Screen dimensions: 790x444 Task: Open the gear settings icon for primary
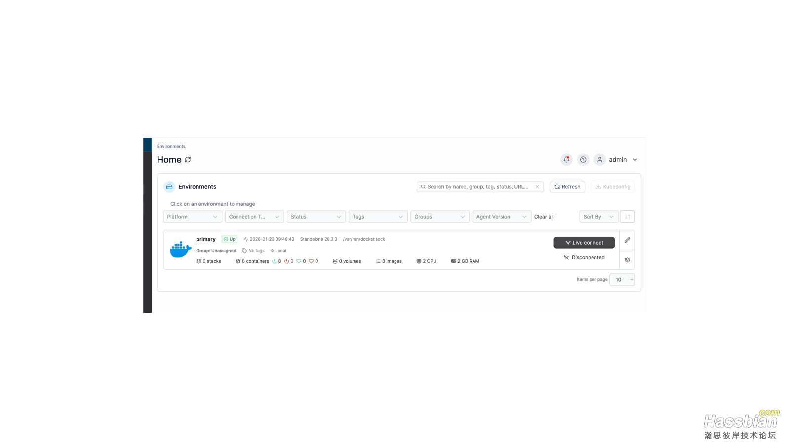pyautogui.click(x=627, y=260)
